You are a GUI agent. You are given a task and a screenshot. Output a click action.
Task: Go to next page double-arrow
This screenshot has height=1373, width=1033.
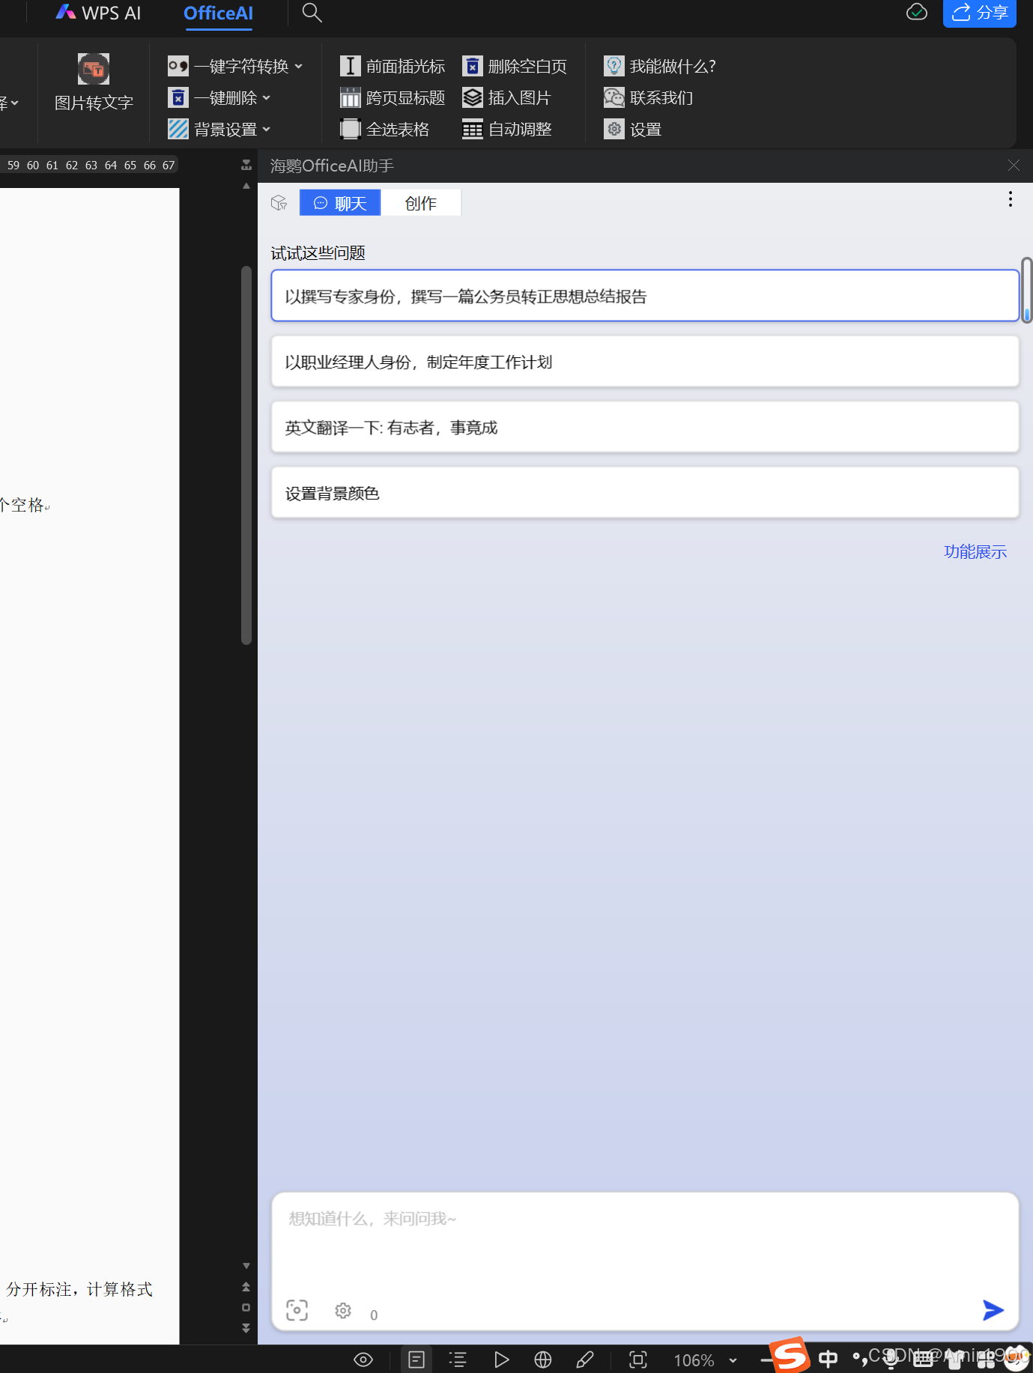point(246,1328)
